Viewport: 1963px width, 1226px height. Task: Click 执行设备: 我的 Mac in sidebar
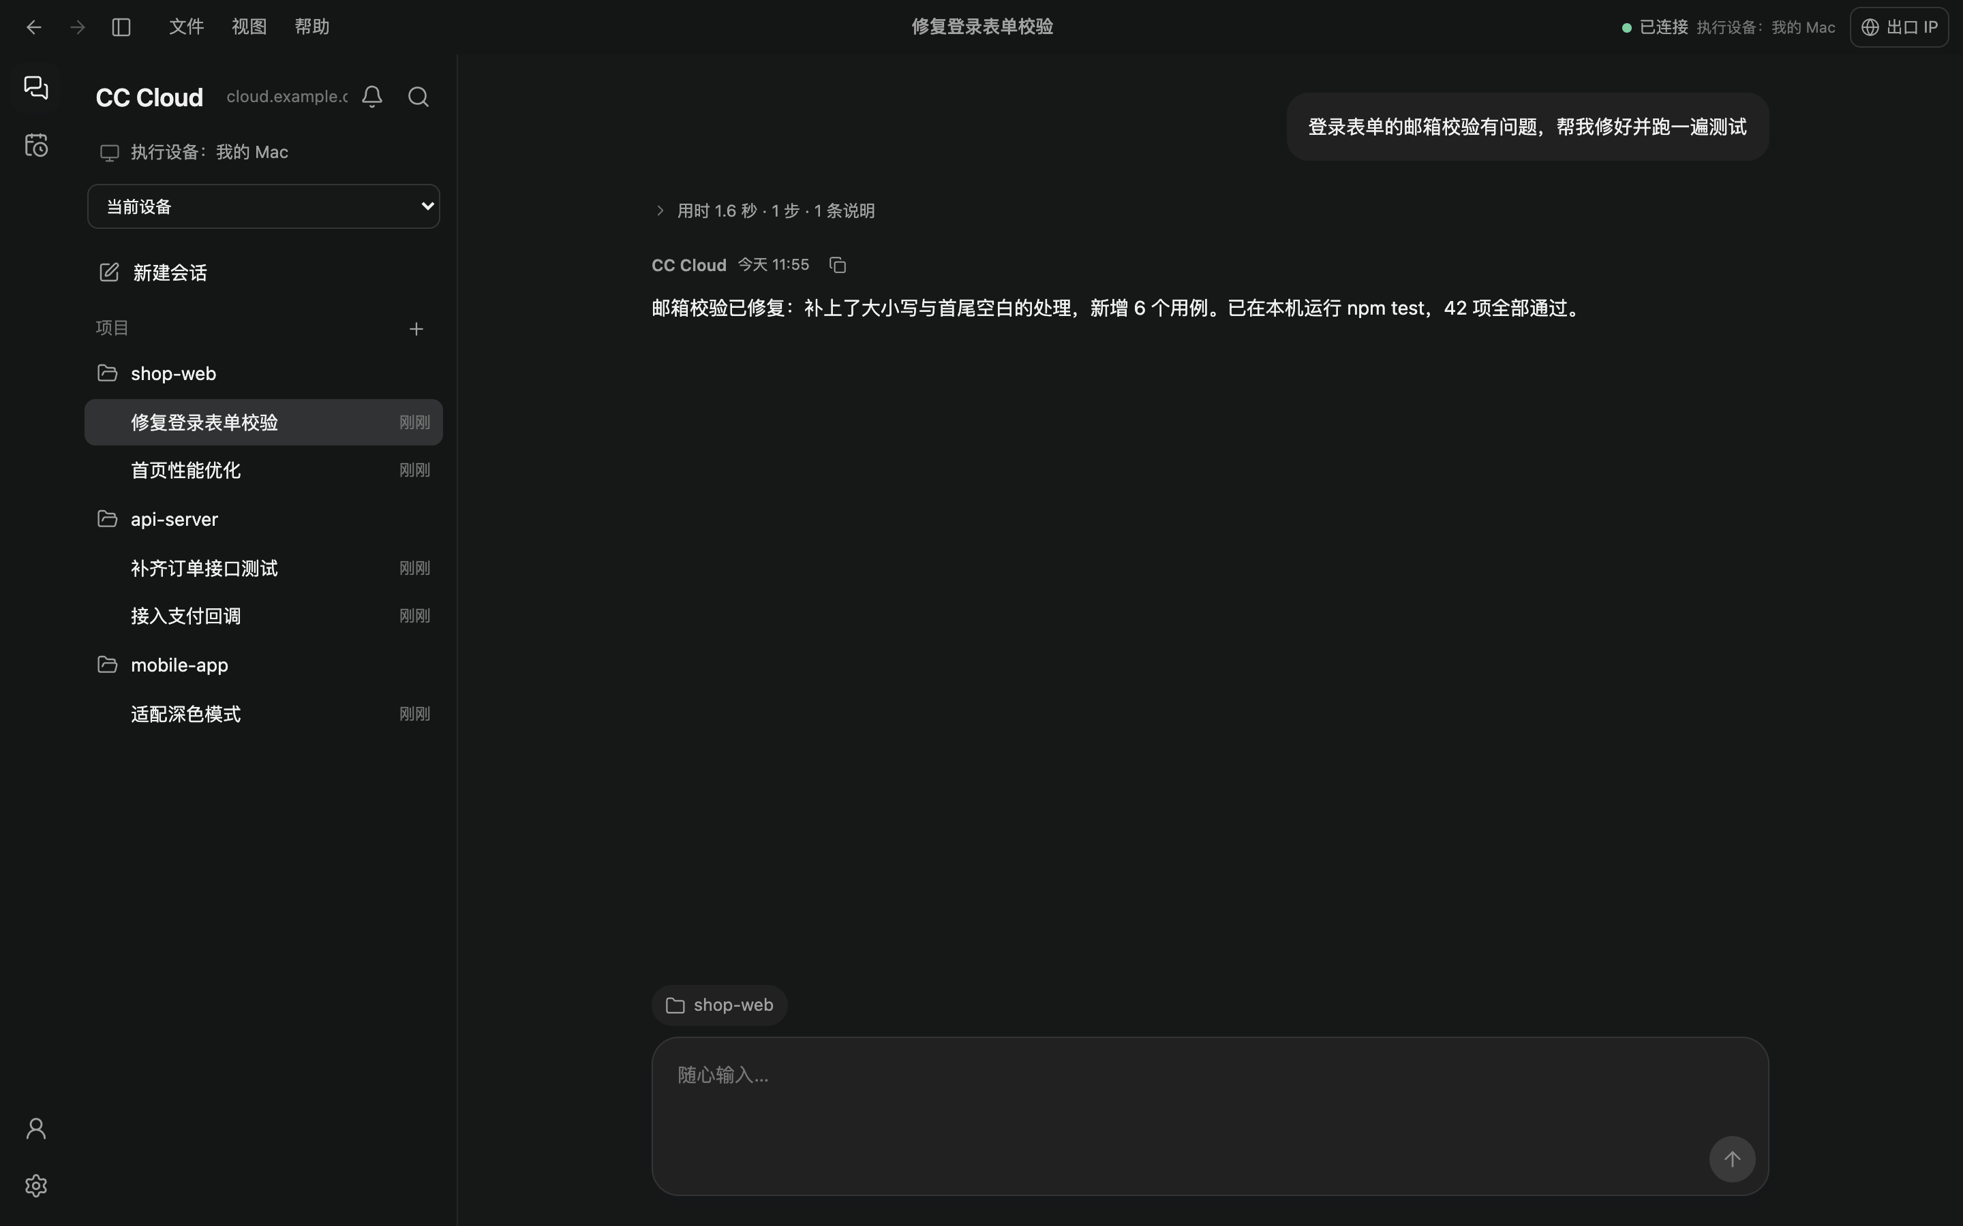(x=195, y=153)
